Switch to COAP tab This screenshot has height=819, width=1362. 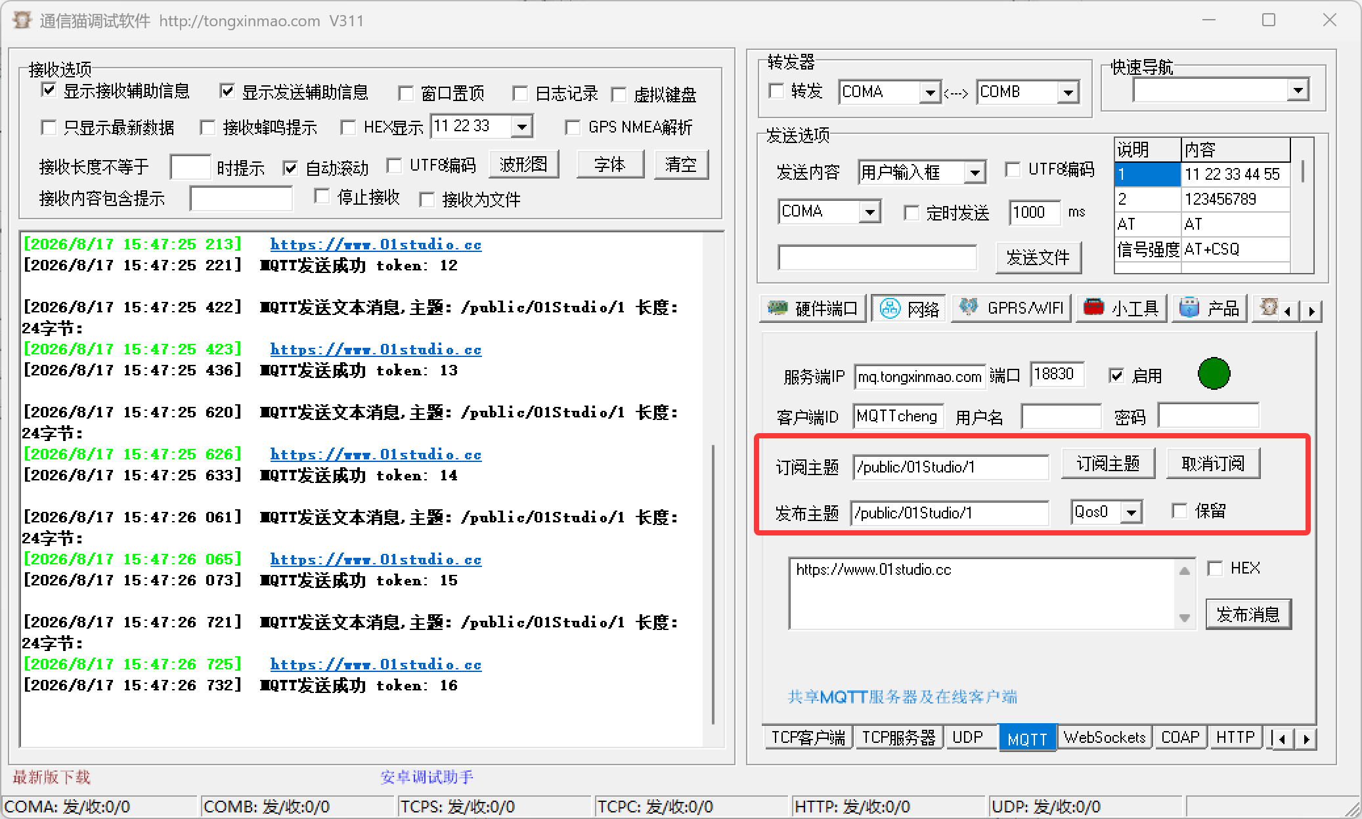pos(1180,738)
